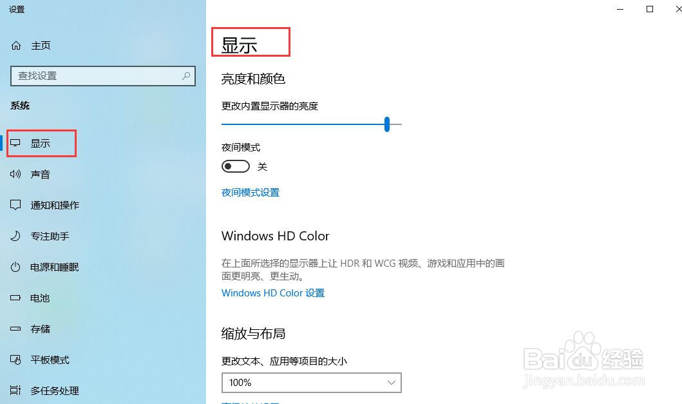Click the Battery icon in sidebar
The width and height of the screenshot is (682, 404).
tap(15, 298)
